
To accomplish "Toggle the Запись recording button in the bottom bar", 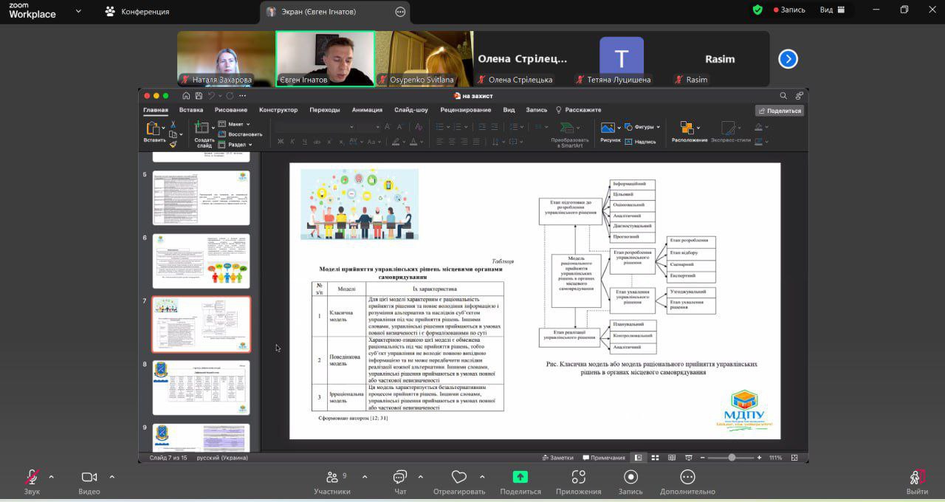I will [x=630, y=478].
